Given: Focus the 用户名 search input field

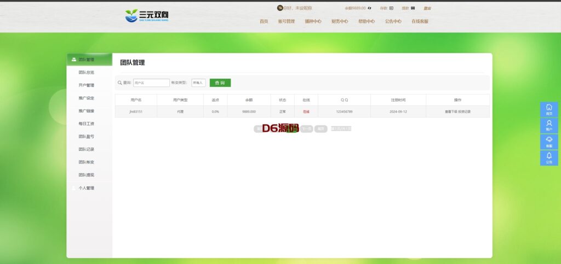Looking at the screenshot, I should click(151, 83).
